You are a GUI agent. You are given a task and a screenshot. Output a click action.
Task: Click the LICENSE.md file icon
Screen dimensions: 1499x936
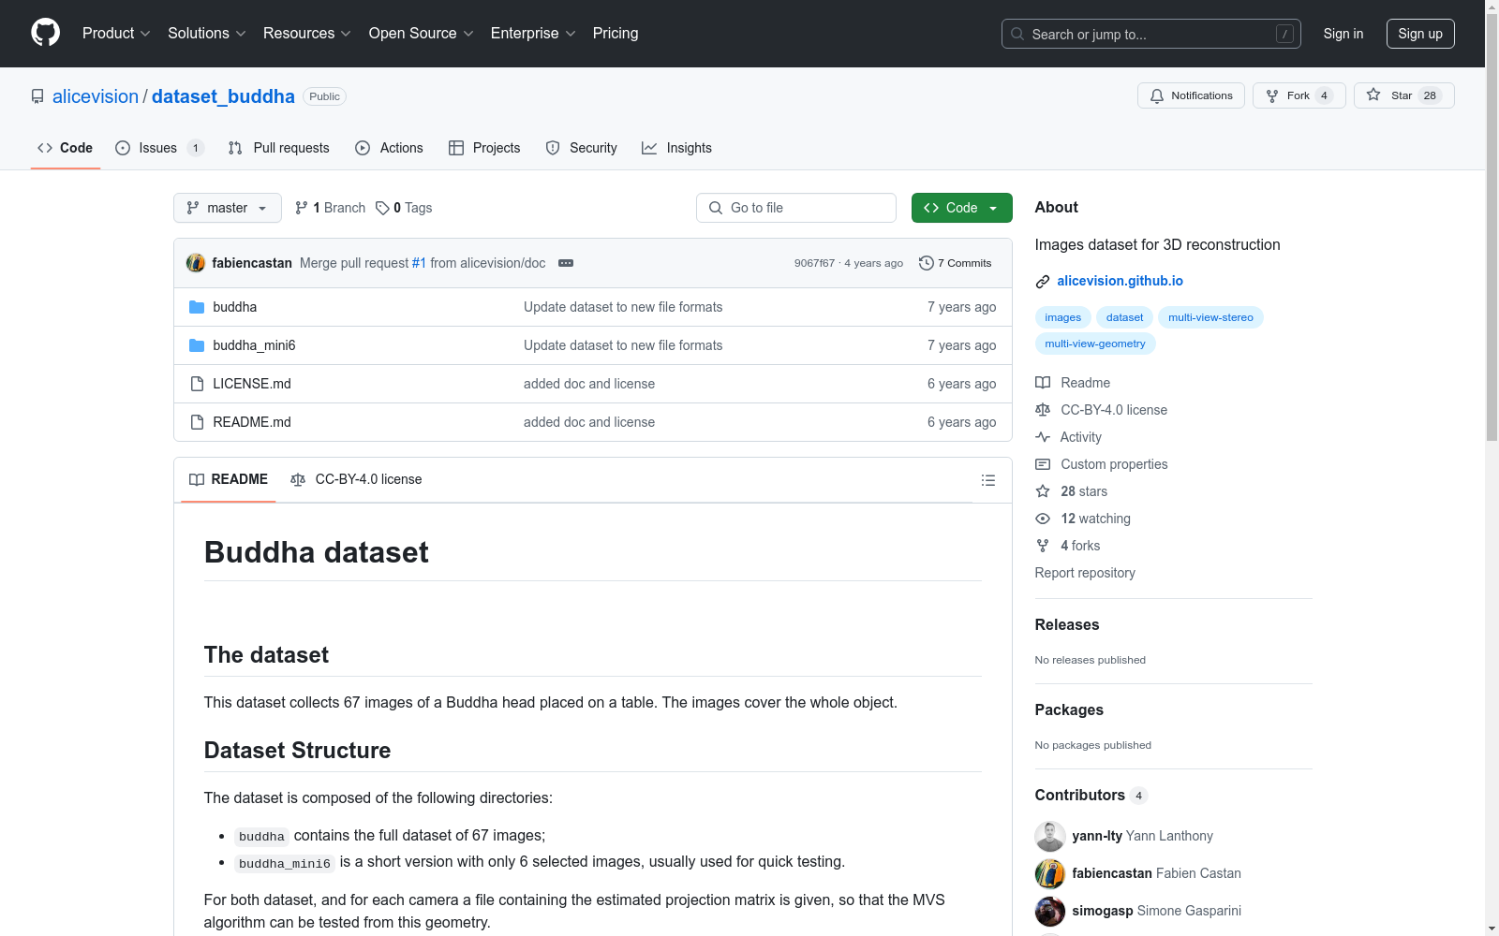[x=197, y=384]
